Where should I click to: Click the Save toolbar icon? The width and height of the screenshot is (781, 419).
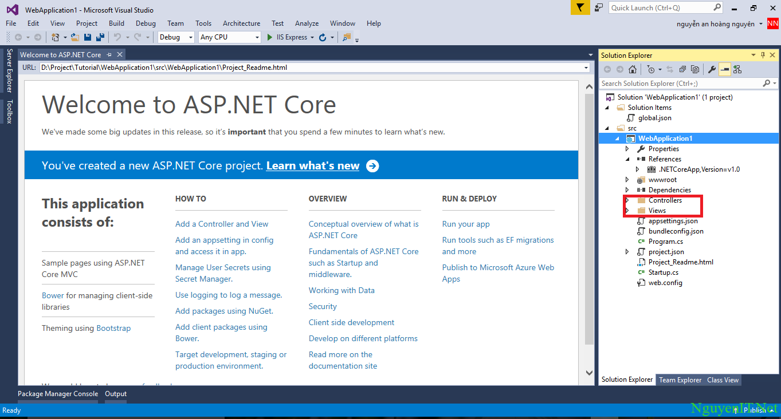[x=88, y=37]
